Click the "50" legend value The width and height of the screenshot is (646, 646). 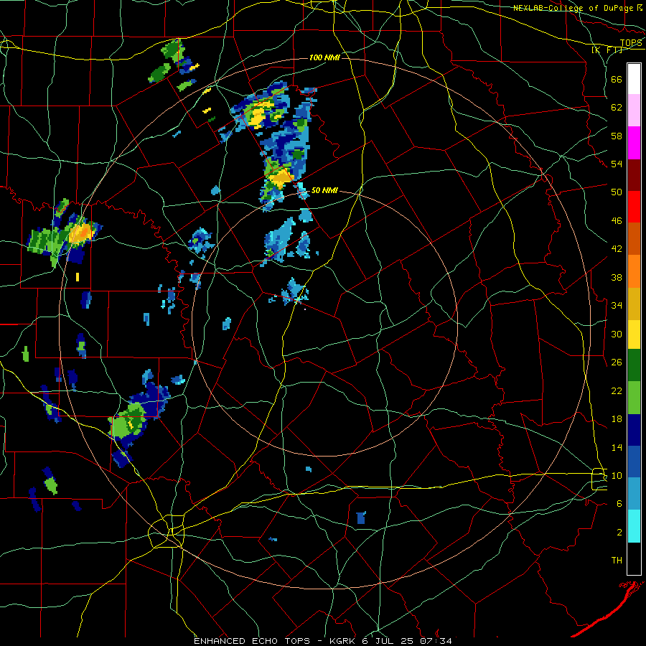coord(617,192)
